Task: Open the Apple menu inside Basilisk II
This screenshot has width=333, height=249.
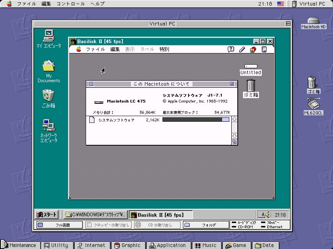Action: click(79, 49)
